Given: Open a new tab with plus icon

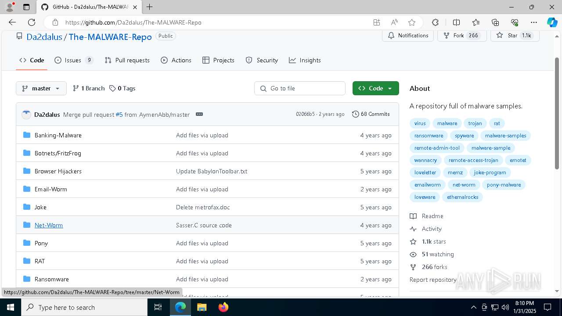Looking at the screenshot, I should (150, 7).
